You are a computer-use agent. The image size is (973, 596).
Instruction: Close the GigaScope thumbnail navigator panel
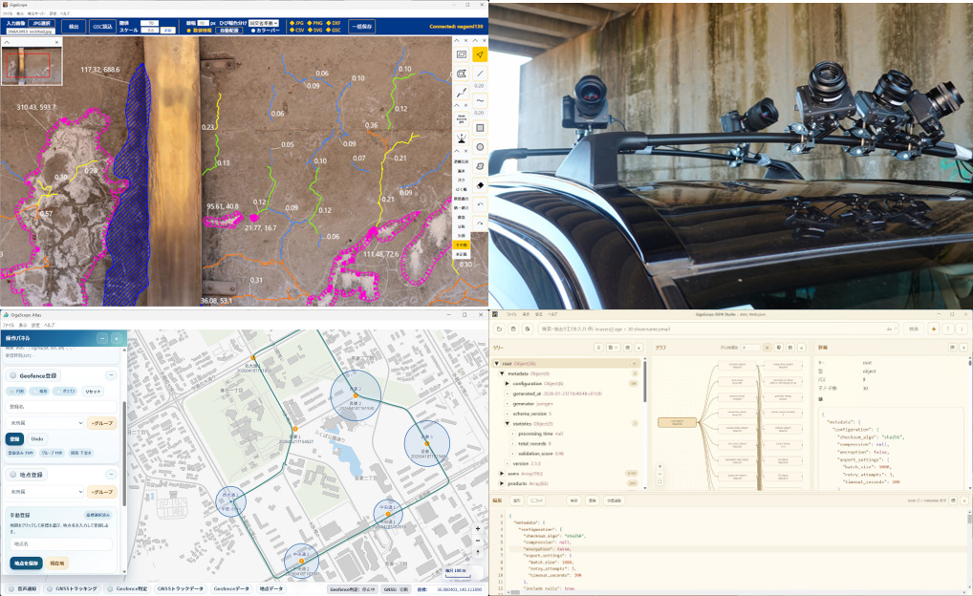click(x=57, y=42)
